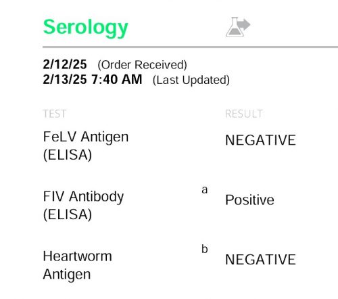The height and width of the screenshot is (299, 338).
Task: Select the Heartworm Antigen test name
Action: click(77, 265)
